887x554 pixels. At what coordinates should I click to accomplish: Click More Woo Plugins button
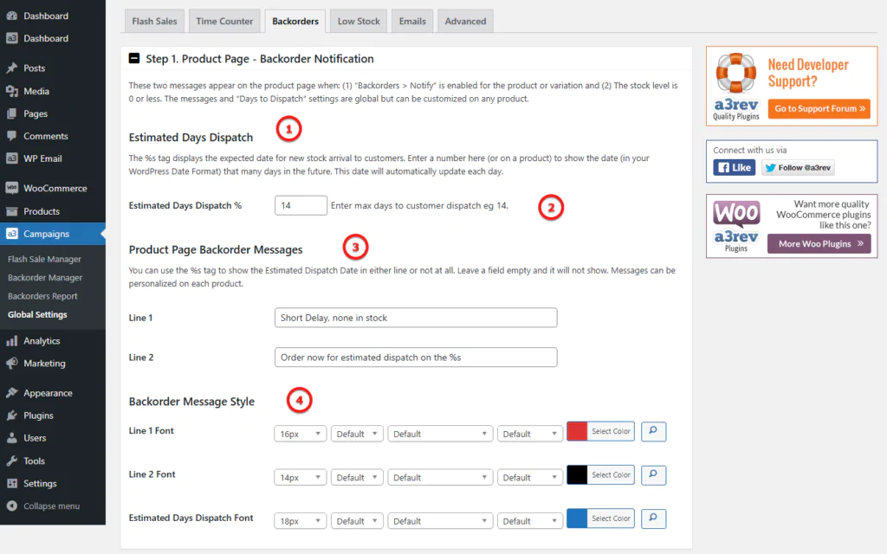(819, 243)
